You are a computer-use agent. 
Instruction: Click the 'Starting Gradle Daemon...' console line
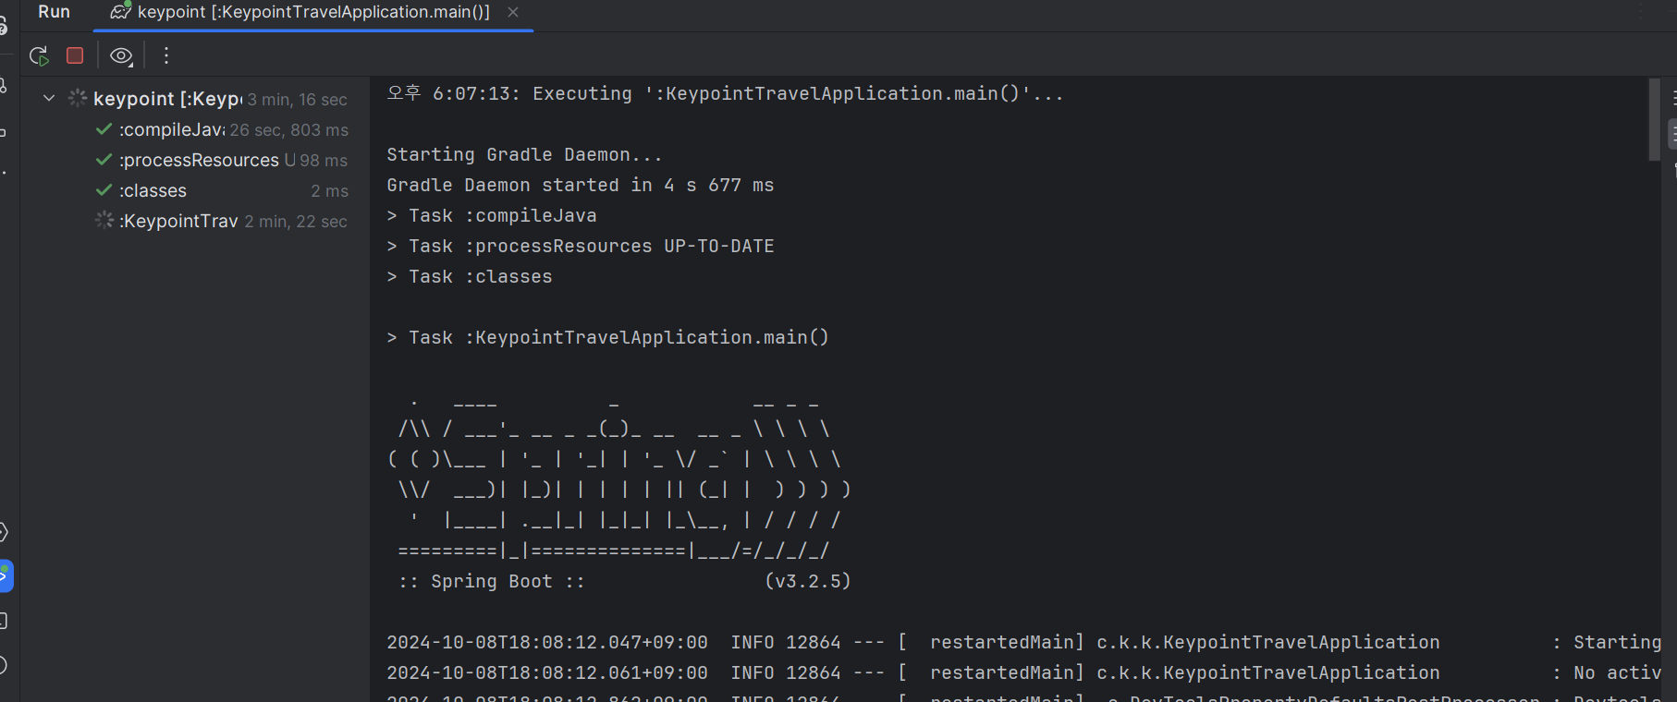524,154
